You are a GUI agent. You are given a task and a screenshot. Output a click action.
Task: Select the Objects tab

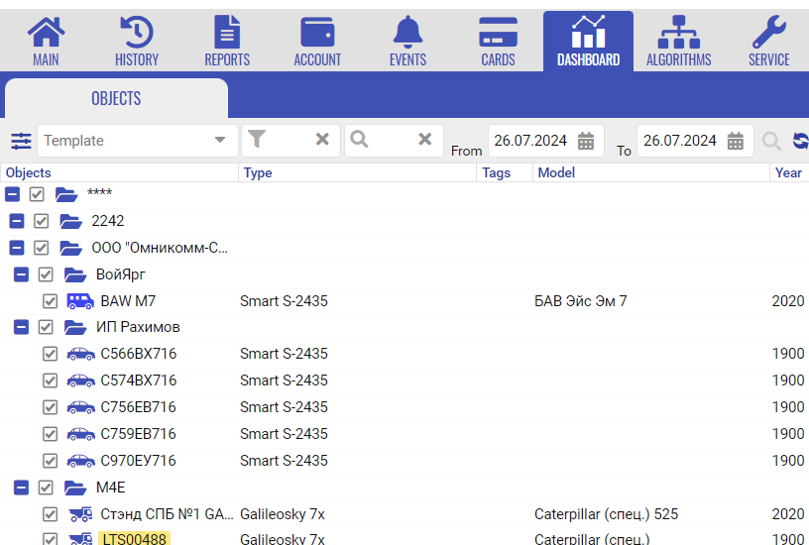click(116, 99)
